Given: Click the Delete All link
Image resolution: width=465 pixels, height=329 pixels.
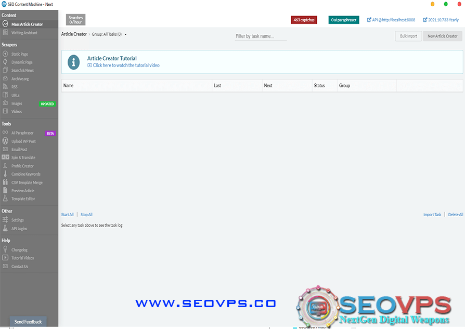Looking at the screenshot, I should (456, 215).
